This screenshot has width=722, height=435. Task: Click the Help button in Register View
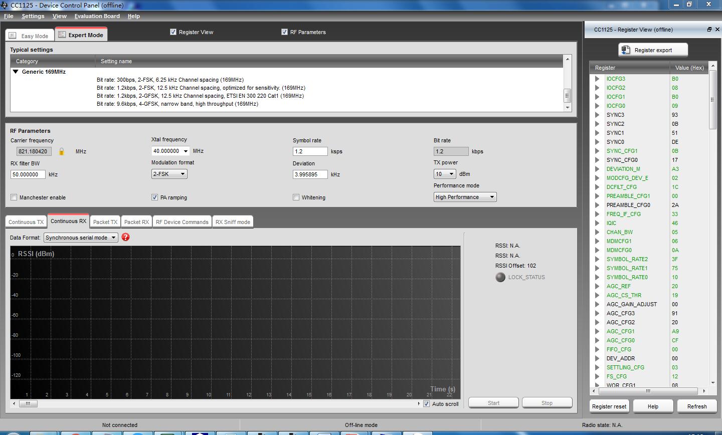(653, 406)
